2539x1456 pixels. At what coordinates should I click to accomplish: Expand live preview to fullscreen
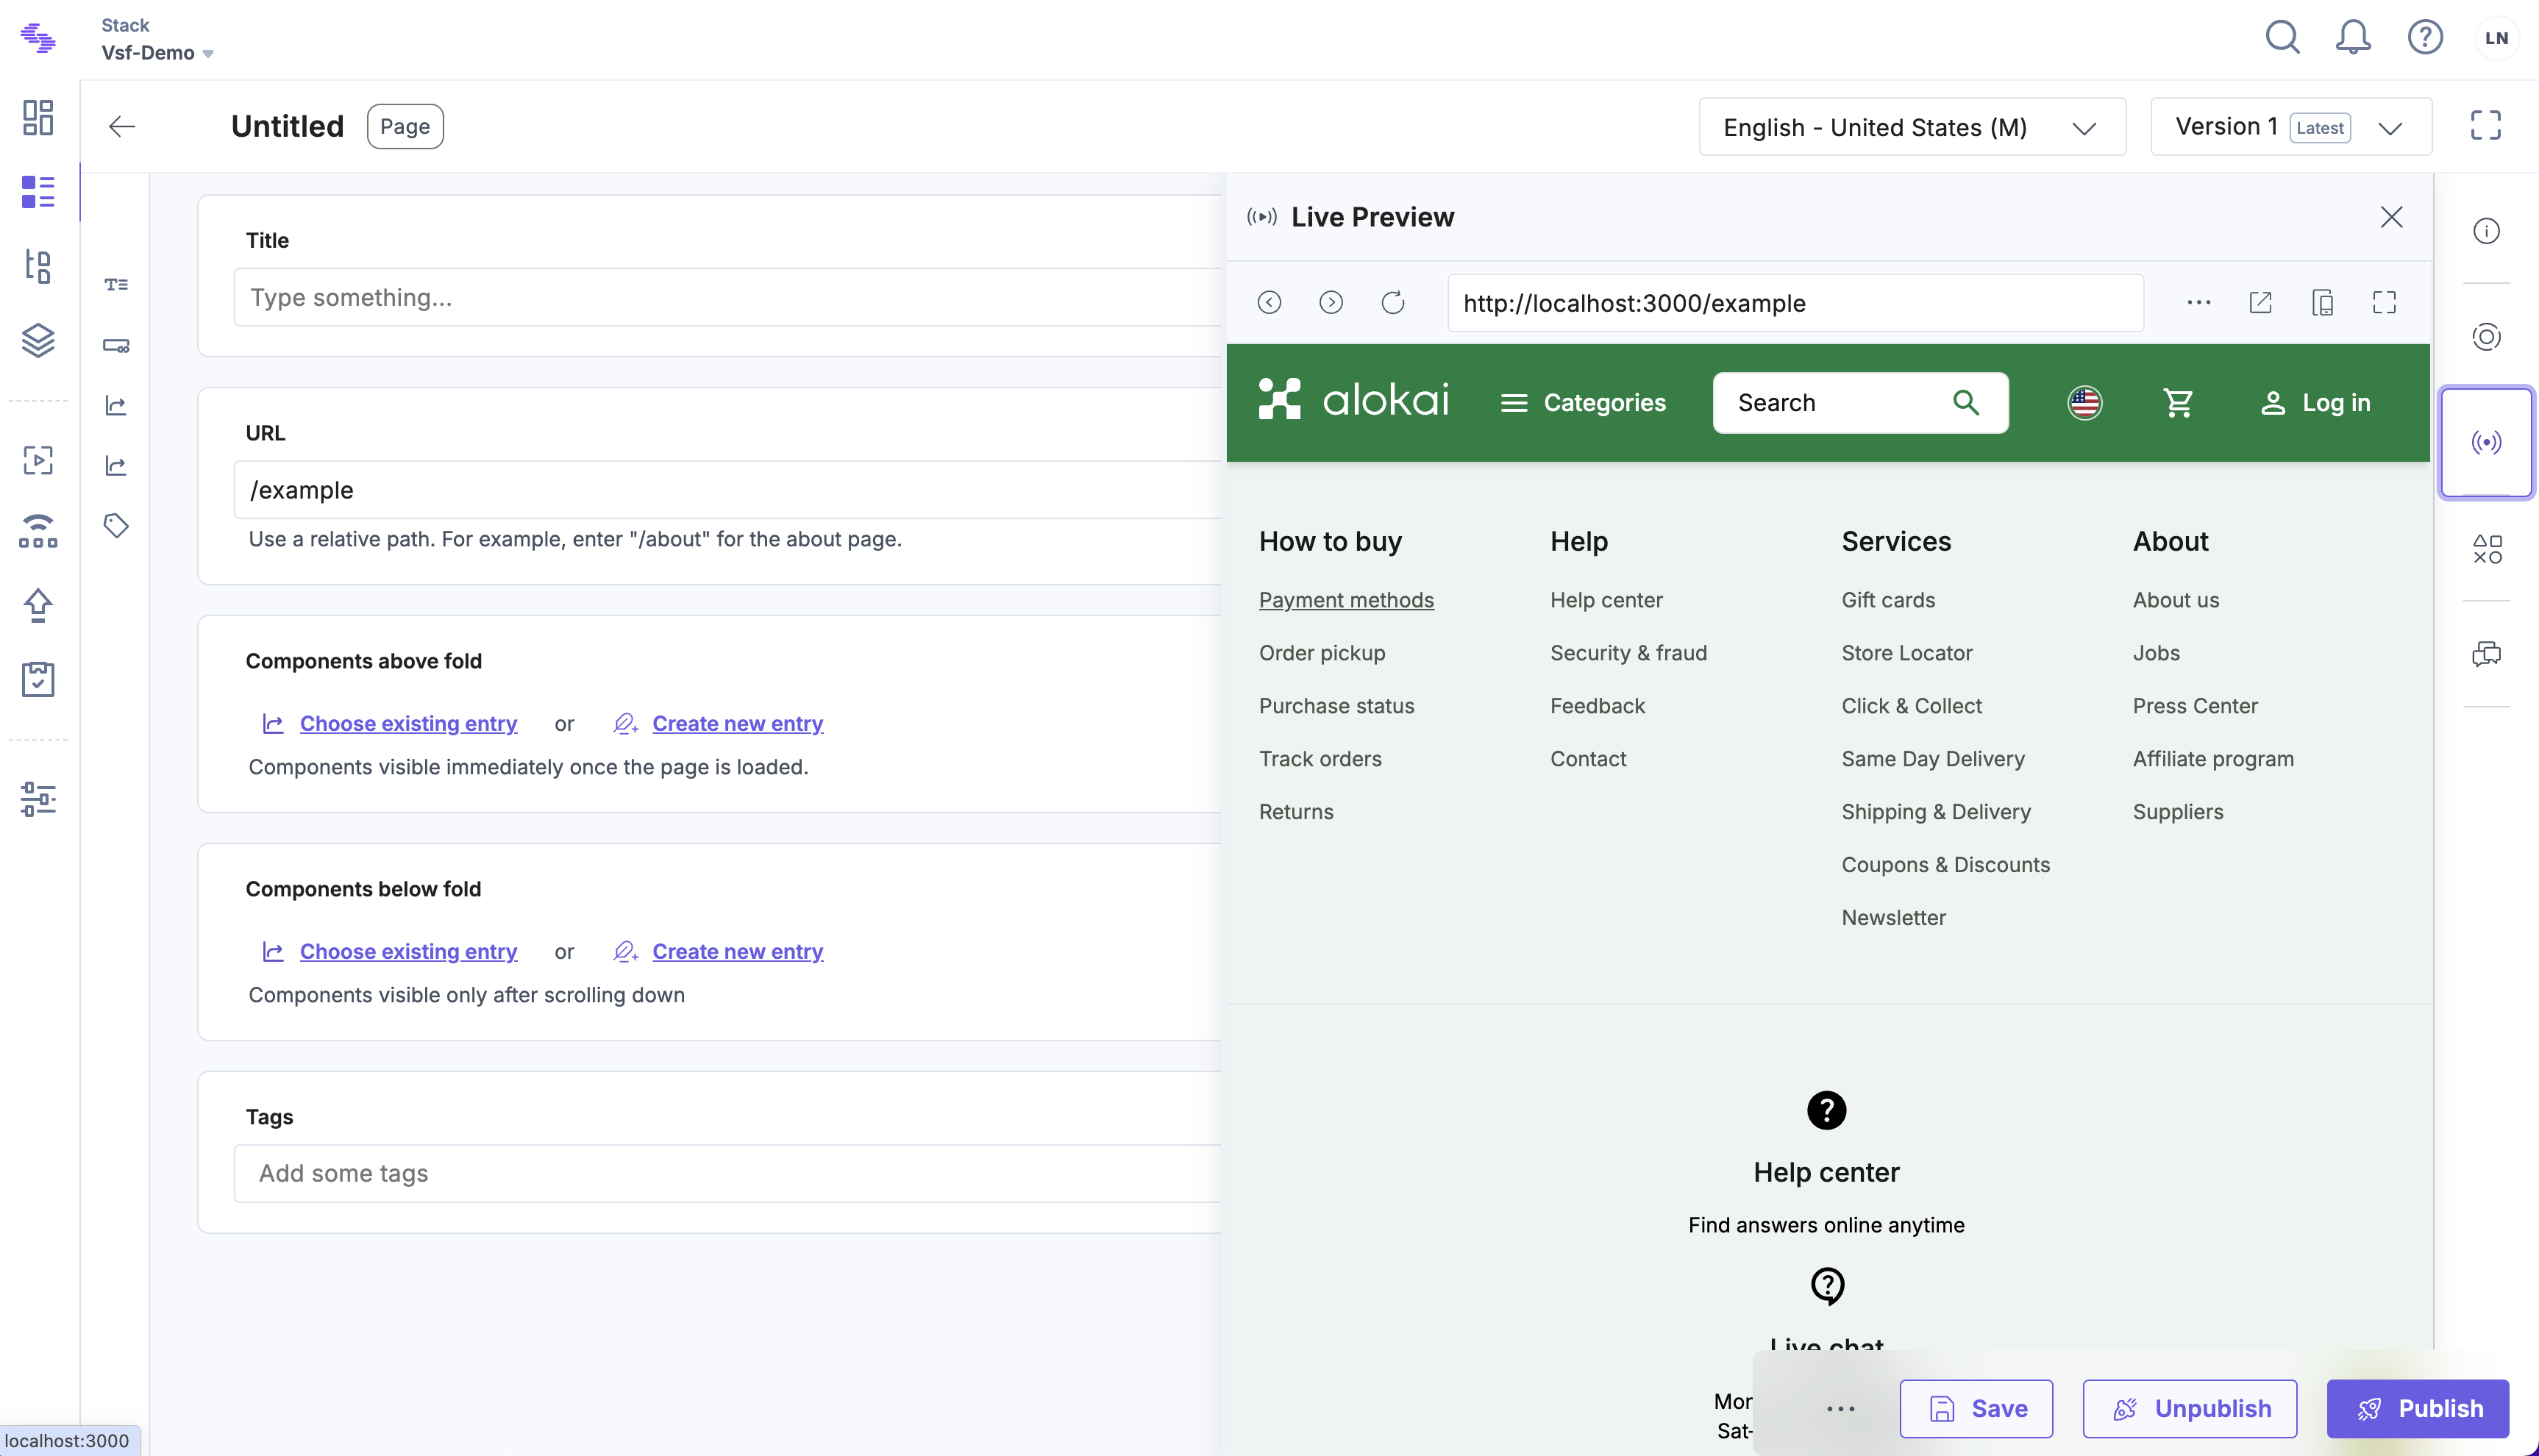2384,302
